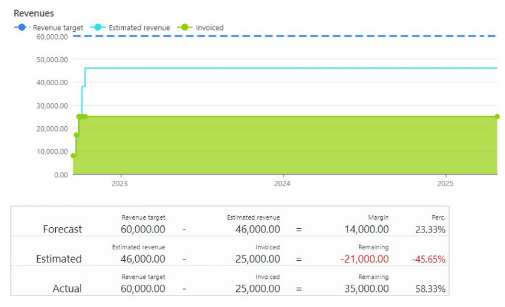Click the 2024 label on the x-axis
This screenshot has width=505, height=307.
tap(282, 184)
